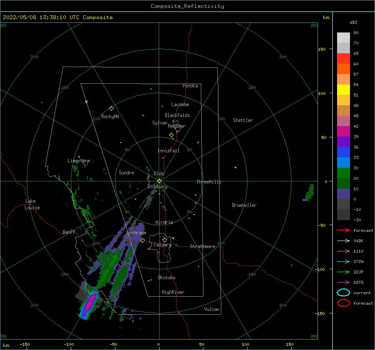This screenshot has height=350, width=375.
Task: Click the ThreeHills label
Action: pyautogui.click(x=209, y=182)
